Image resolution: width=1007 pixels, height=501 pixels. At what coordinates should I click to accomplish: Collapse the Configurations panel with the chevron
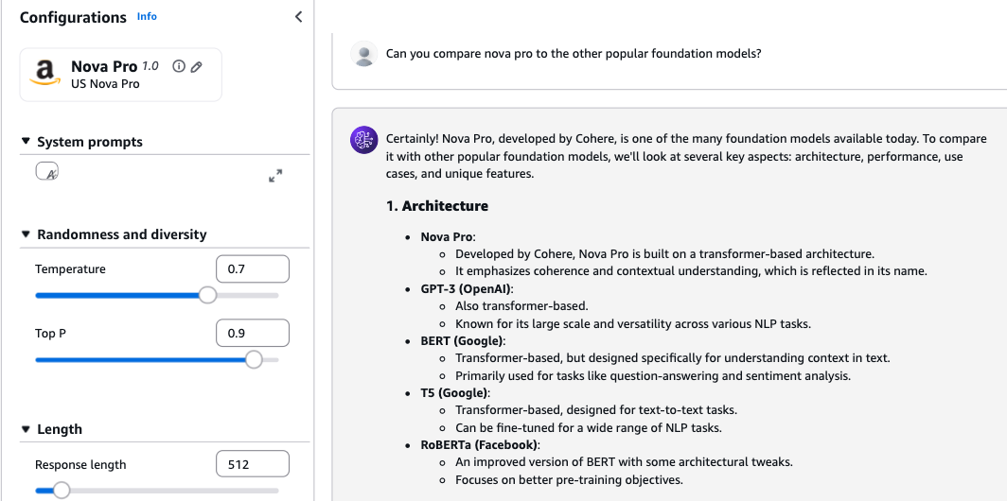click(x=298, y=17)
